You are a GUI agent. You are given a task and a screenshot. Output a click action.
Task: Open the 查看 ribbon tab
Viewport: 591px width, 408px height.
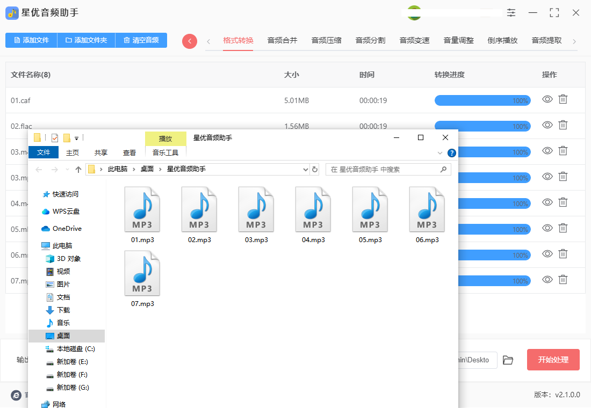click(129, 152)
